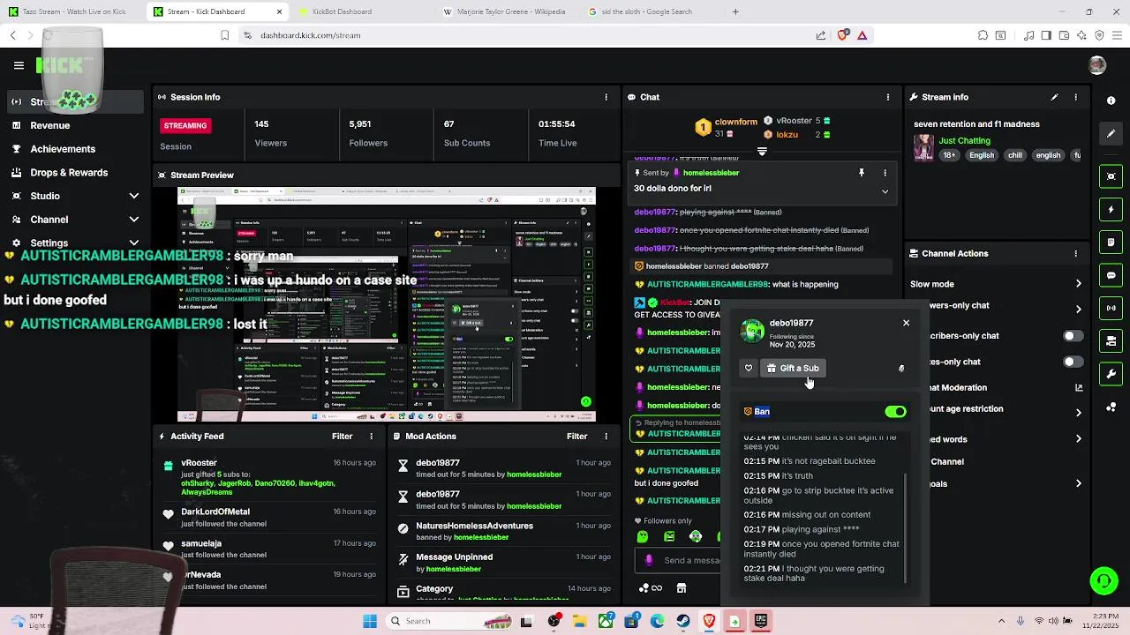Open Mod Actions Filter
Viewport: 1130px width, 635px height.
click(576, 436)
